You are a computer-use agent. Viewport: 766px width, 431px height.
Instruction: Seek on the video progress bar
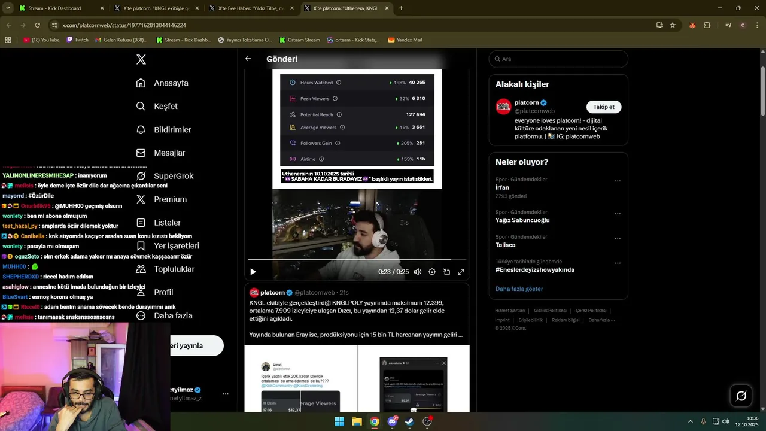point(357,260)
